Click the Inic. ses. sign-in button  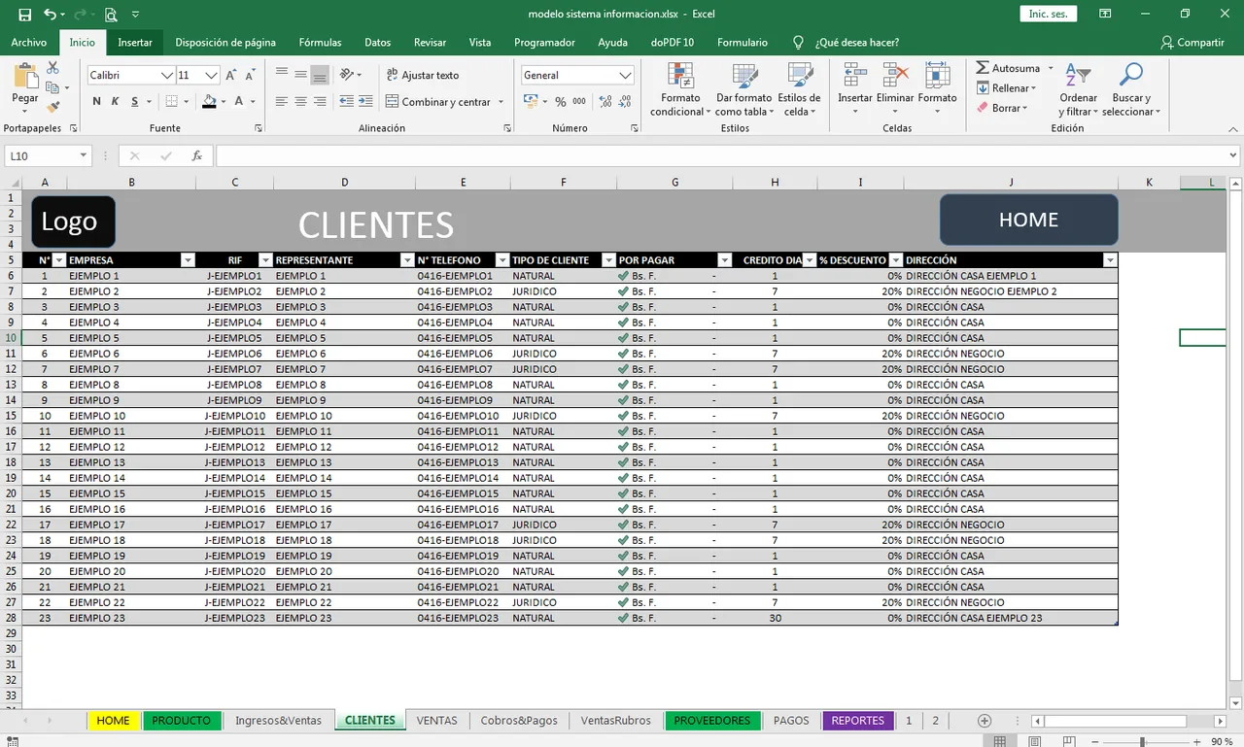[x=1049, y=14]
